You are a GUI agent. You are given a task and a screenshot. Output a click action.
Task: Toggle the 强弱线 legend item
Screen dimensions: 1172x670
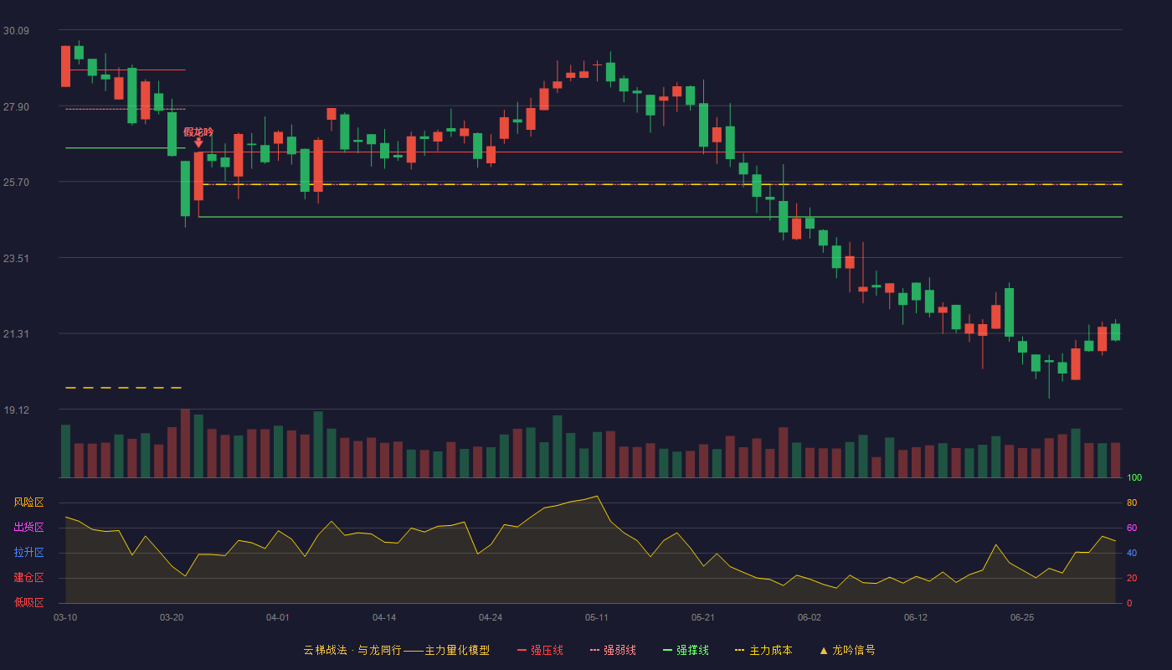[613, 650]
